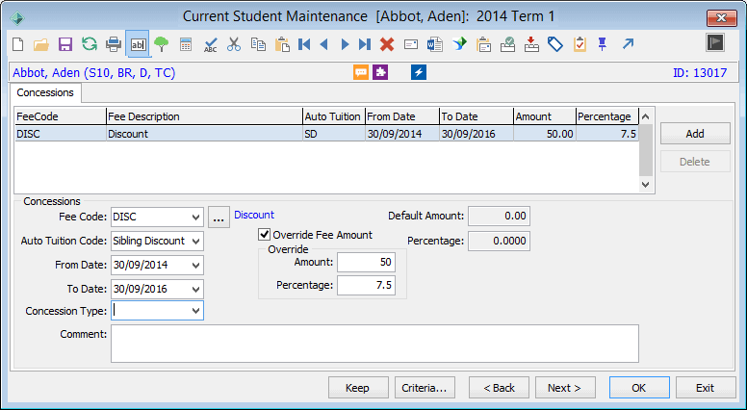Click student name 'Abbot, Aden (S10, BR, D, TC)'
Image resolution: width=747 pixels, height=410 pixels.
(93, 73)
